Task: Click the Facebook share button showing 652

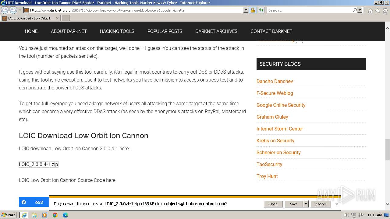Action: pyautogui.click(x=34, y=202)
